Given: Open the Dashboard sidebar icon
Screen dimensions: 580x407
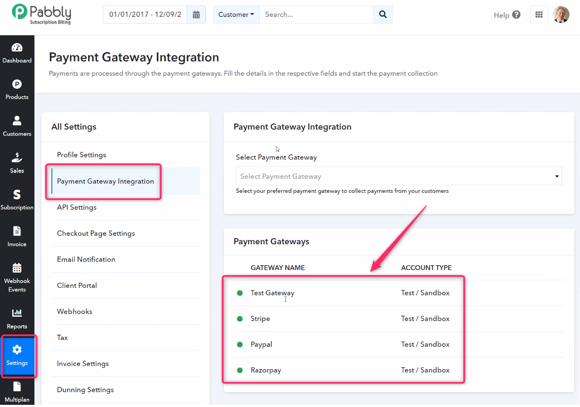Looking at the screenshot, I should 17,53.
